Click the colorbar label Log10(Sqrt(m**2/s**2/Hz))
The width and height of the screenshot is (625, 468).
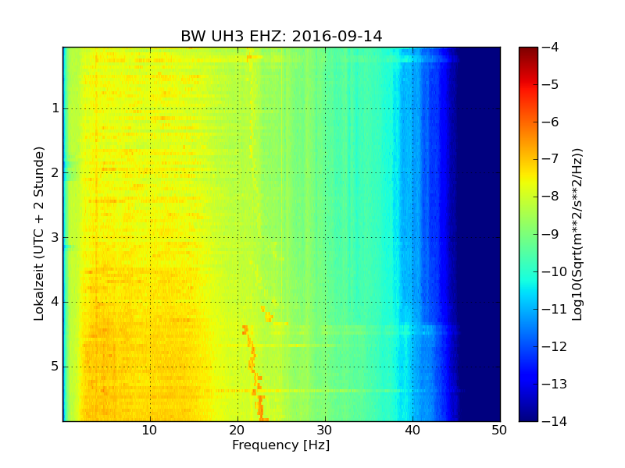pos(577,234)
